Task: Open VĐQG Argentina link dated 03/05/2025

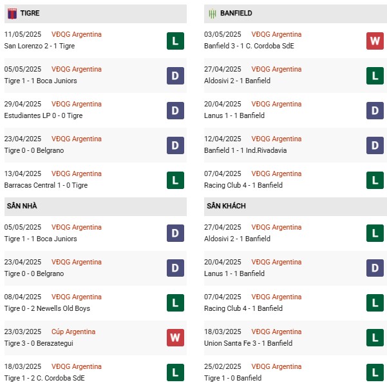Action: pyautogui.click(x=276, y=34)
